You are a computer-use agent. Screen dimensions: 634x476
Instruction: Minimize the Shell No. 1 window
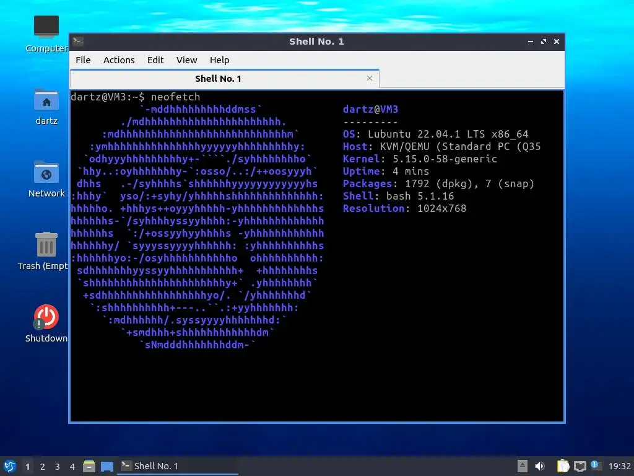tap(531, 42)
